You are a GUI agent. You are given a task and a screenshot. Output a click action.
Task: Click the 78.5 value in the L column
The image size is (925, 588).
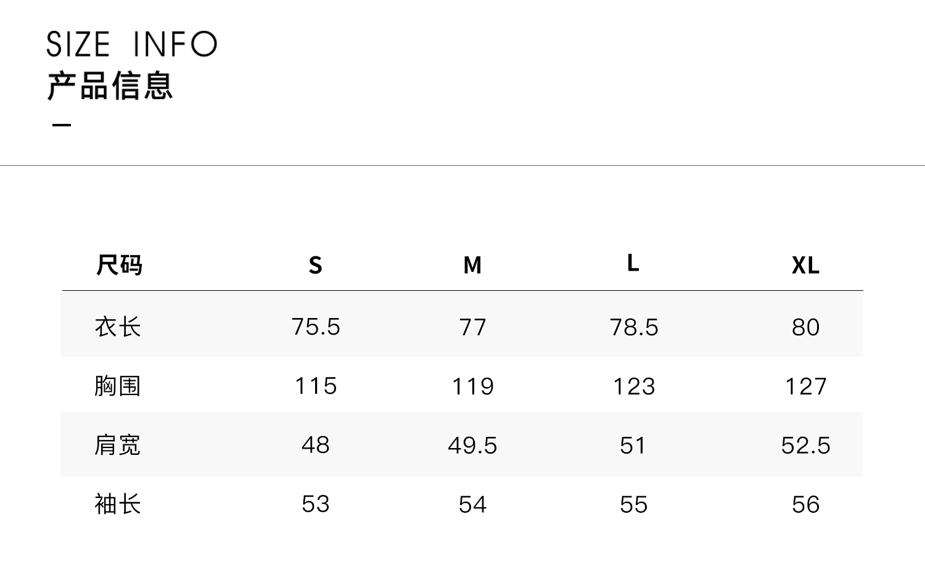634,327
